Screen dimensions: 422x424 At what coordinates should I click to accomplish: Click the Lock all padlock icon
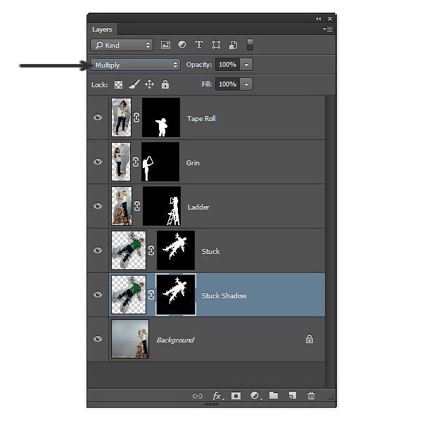[x=165, y=84]
